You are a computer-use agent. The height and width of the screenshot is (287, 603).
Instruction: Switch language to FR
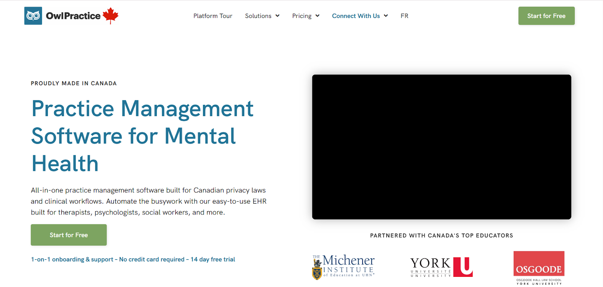404,16
